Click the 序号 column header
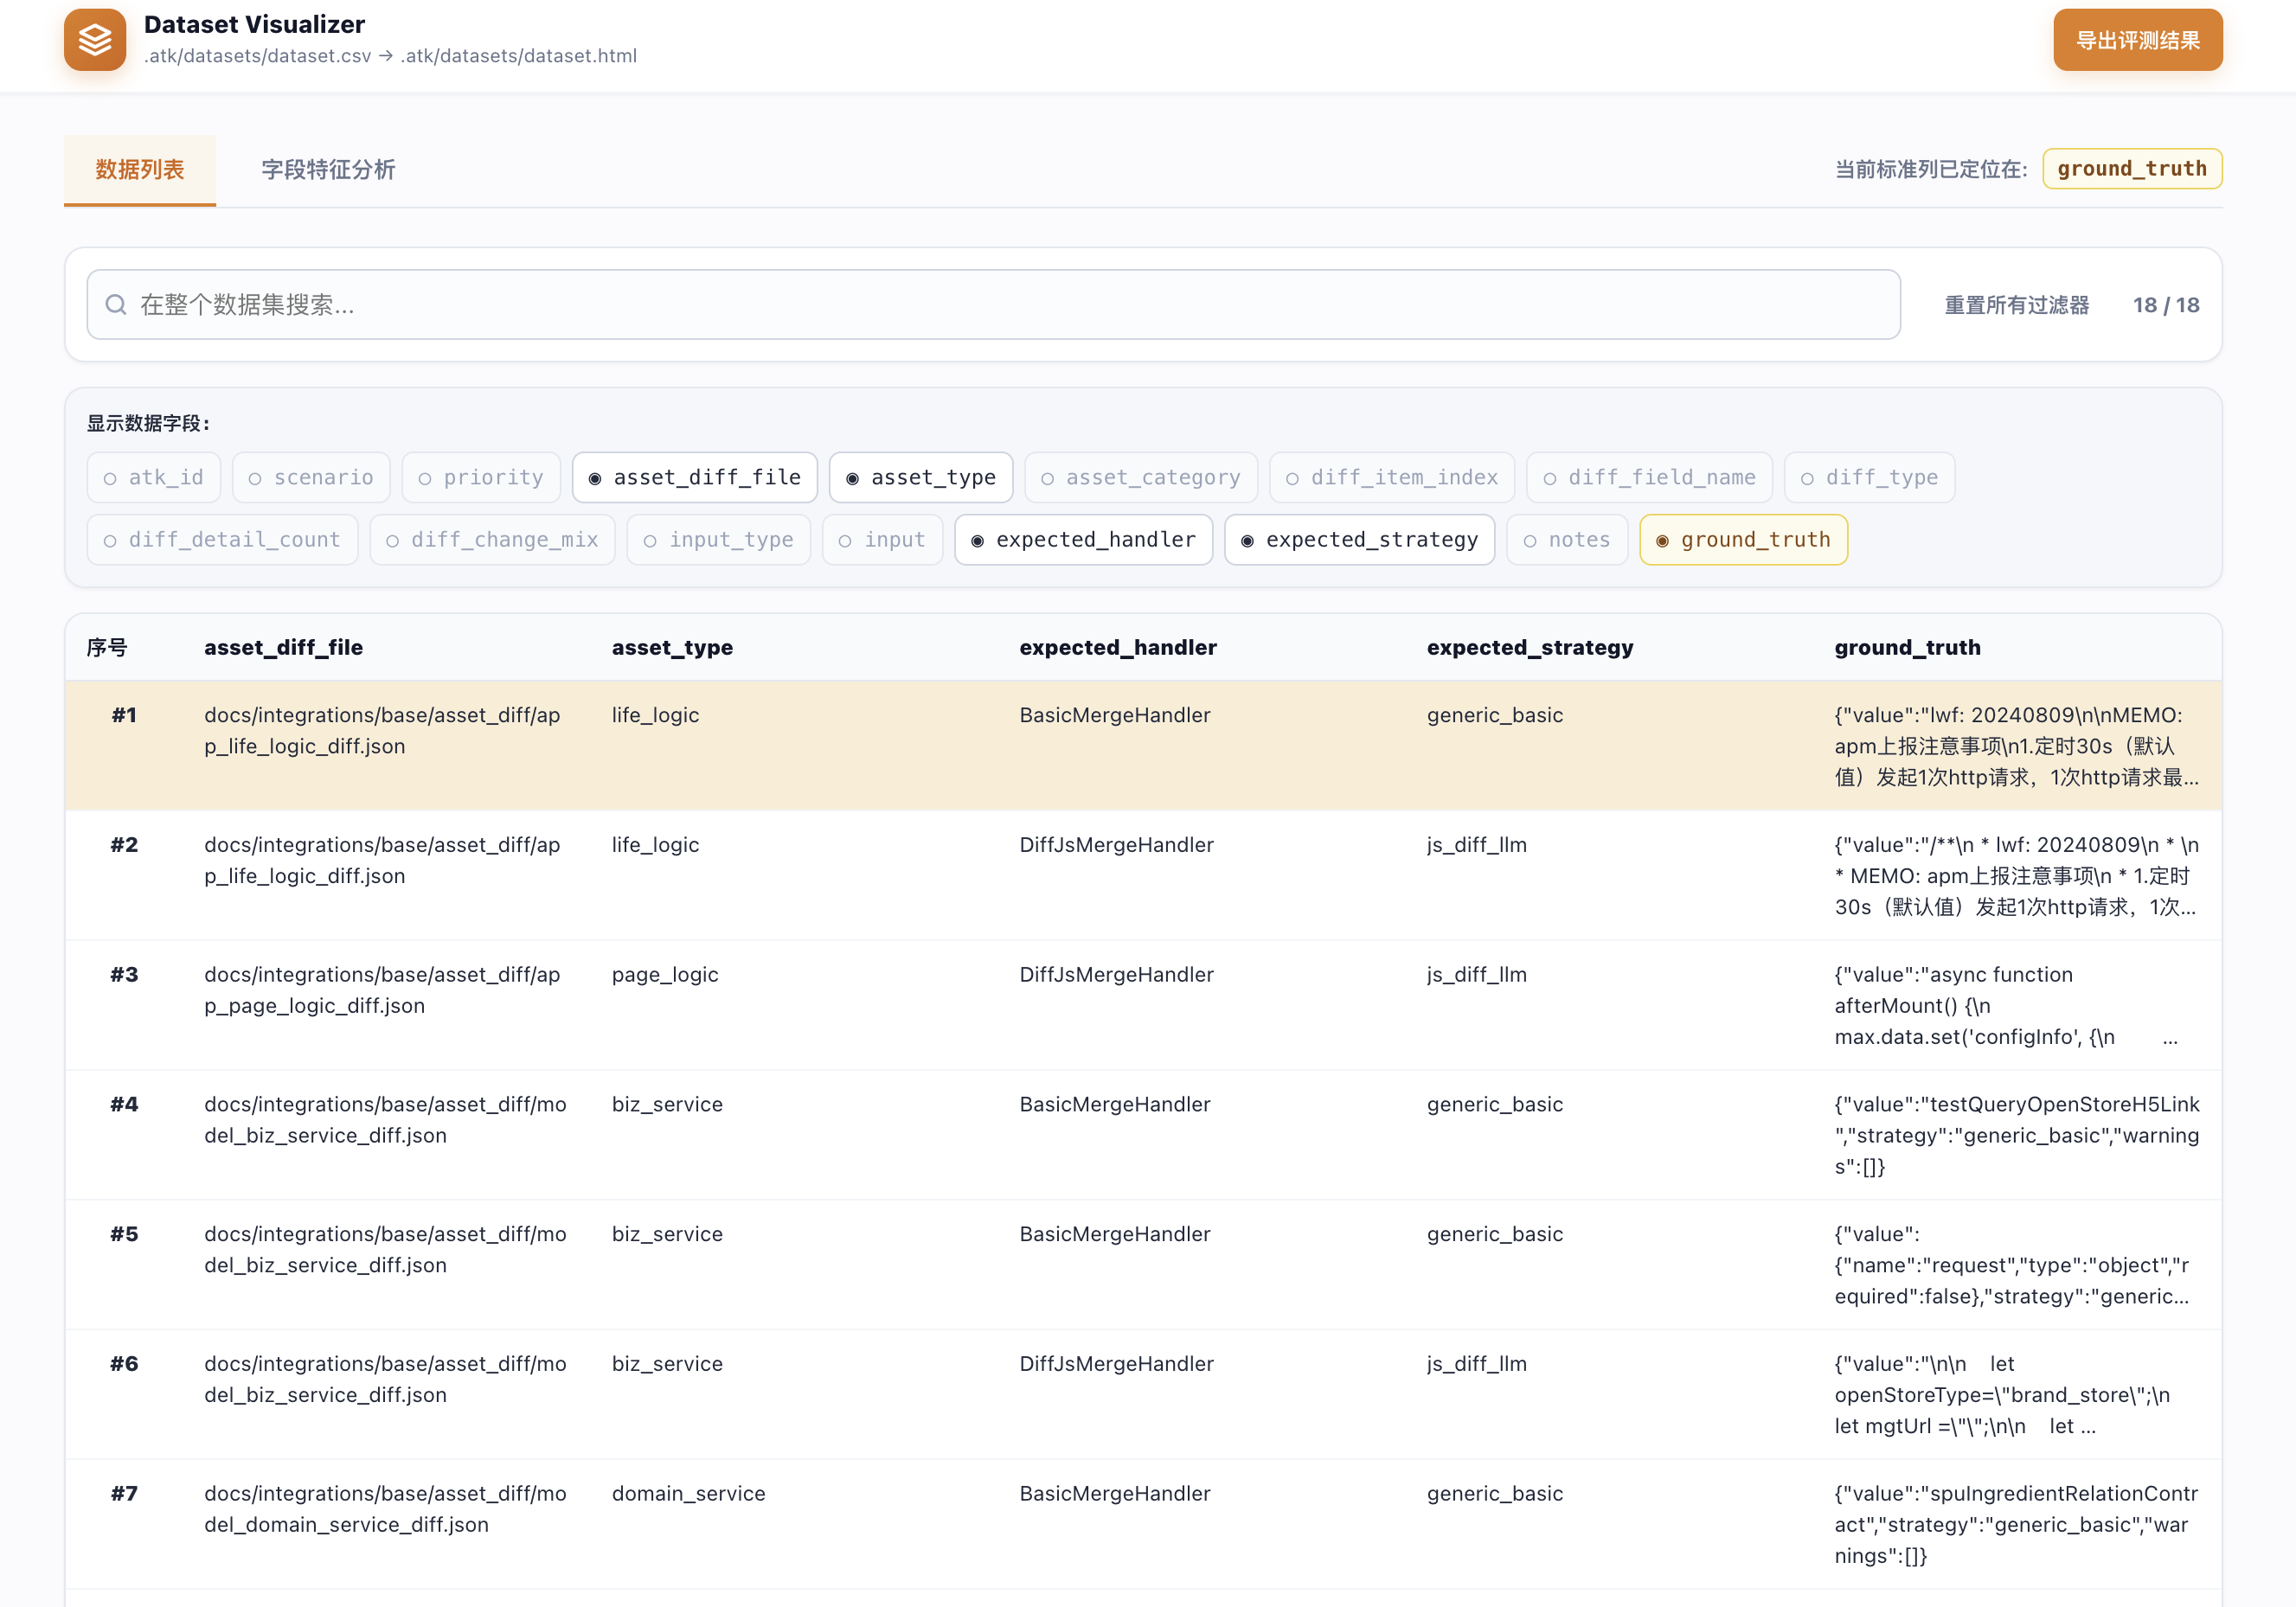 pos(107,647)
